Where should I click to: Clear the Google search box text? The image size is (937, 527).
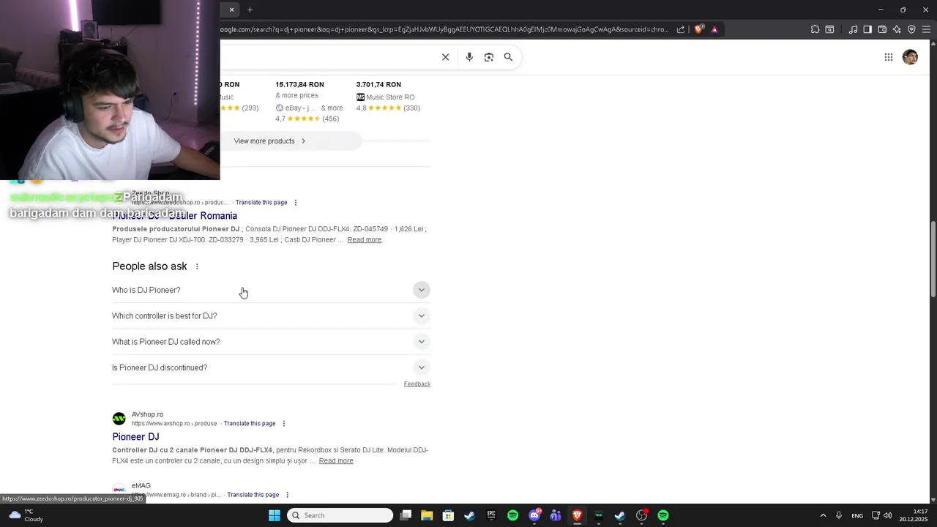point(445,57)
